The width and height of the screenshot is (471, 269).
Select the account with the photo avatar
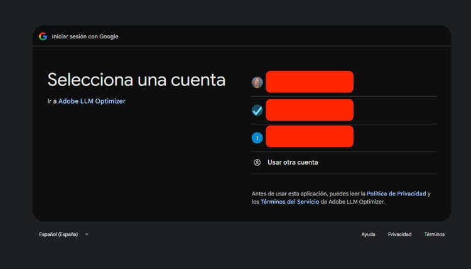click(x=344, y=82)
